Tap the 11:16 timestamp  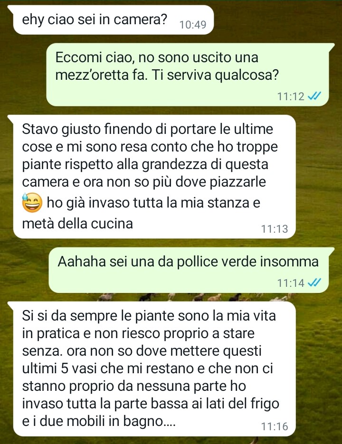(x=275, y=426)
